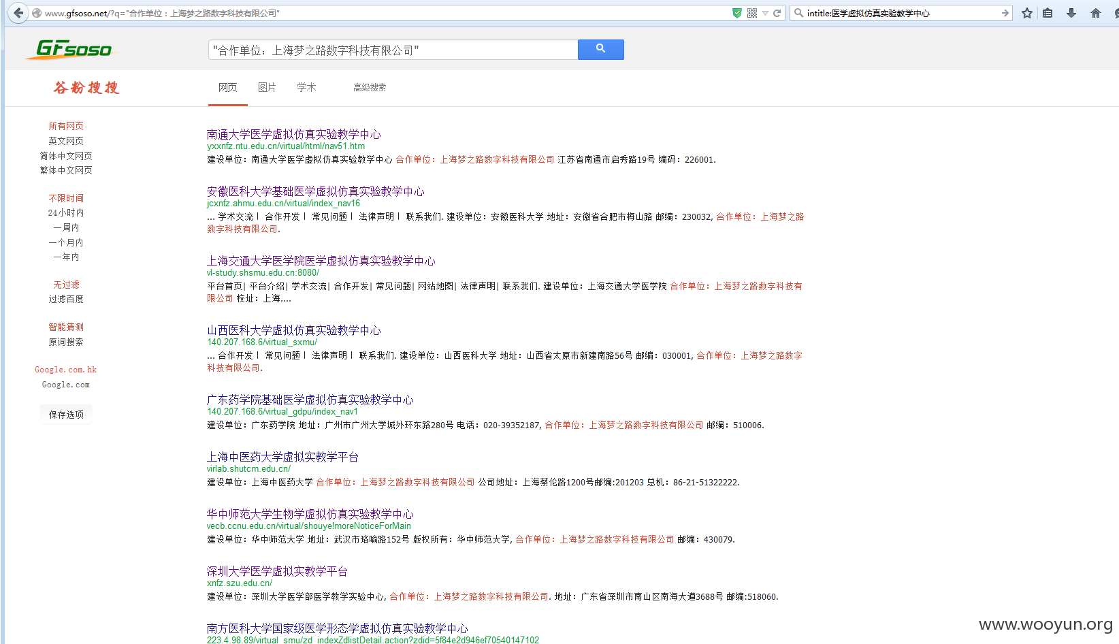Image resolution: width=1119 pixels, height=644 pixels.
Task: Open result 广东药学院基础医学虚拟仿真实验教学中心
Action: point(310,400)
